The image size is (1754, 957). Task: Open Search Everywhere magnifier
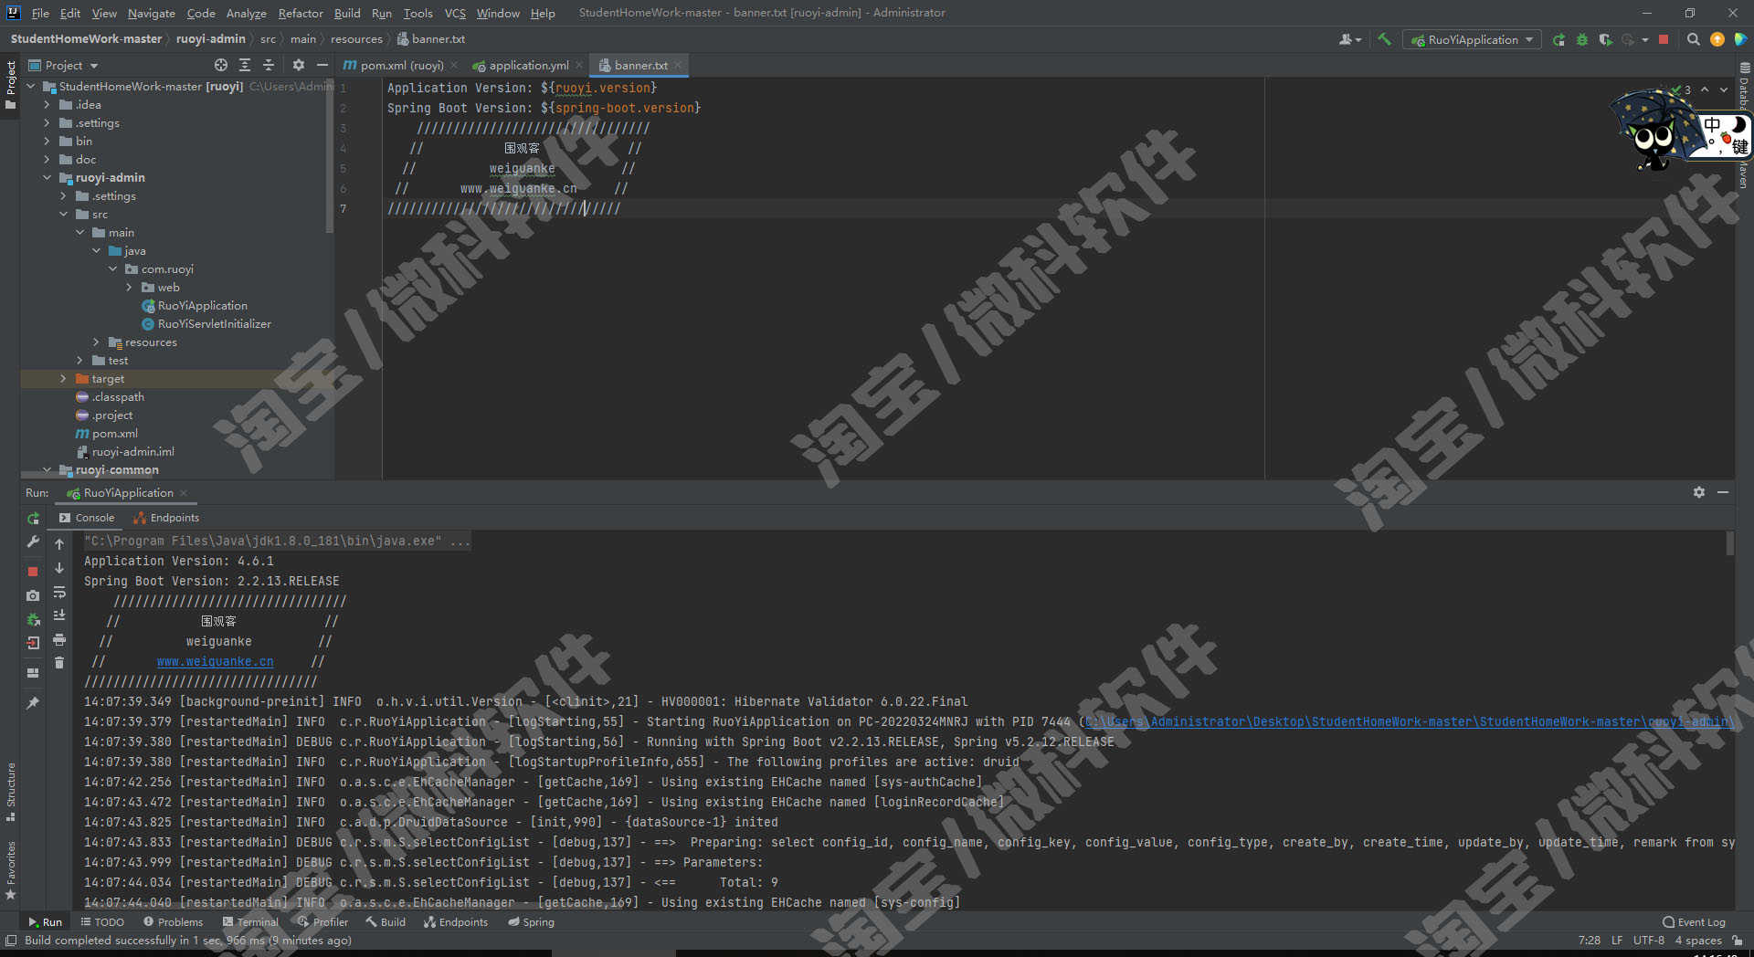[x=1693, y=39]
